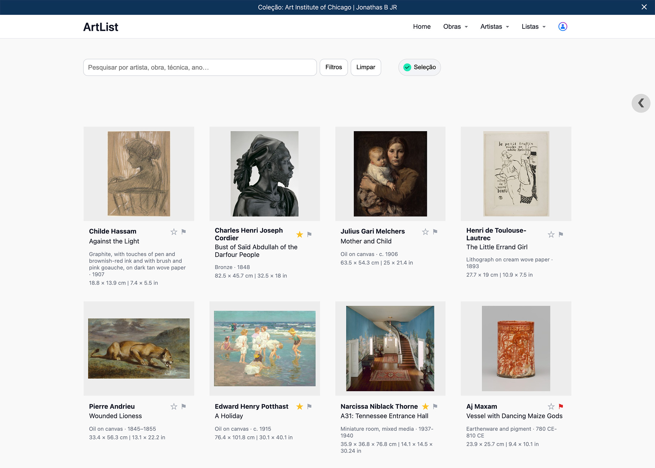This screenshot has height=468, width=655.
Task: Open the A Holiday beach painting image
Action: [264, 348]
